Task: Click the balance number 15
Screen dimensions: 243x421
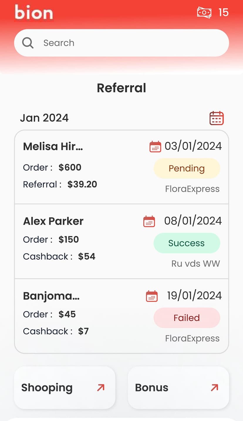Action: tap(223, 12)
